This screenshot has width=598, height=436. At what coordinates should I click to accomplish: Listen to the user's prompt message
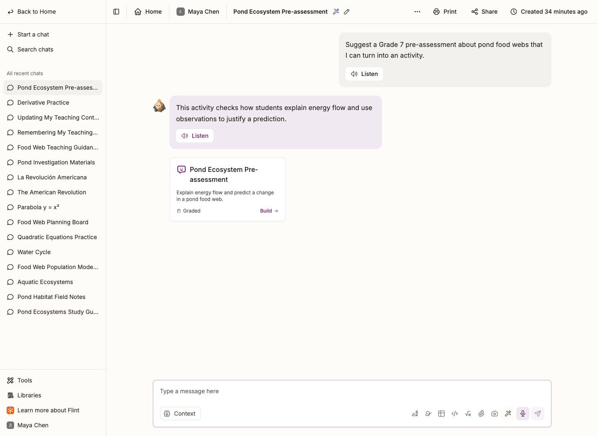pos(364,74)
